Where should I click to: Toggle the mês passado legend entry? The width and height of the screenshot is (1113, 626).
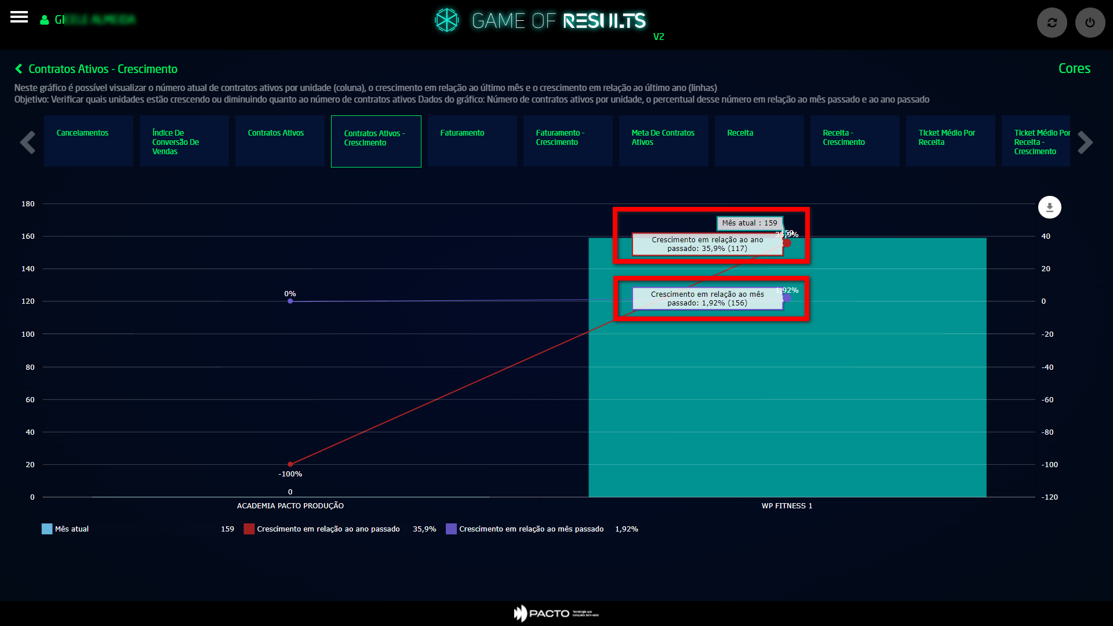(531, 529)
